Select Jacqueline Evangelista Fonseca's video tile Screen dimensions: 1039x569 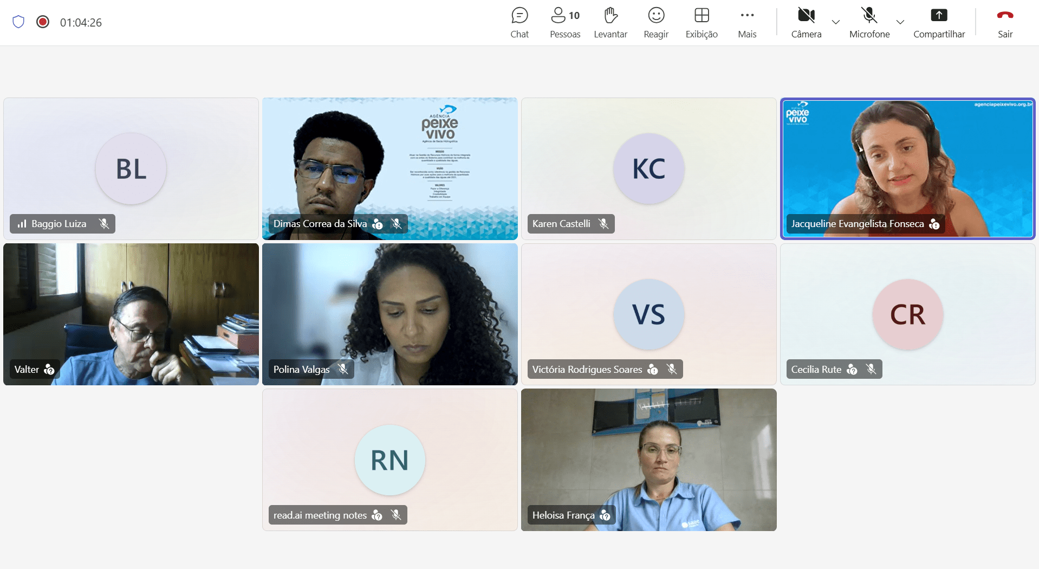click(x=907, y=169)
